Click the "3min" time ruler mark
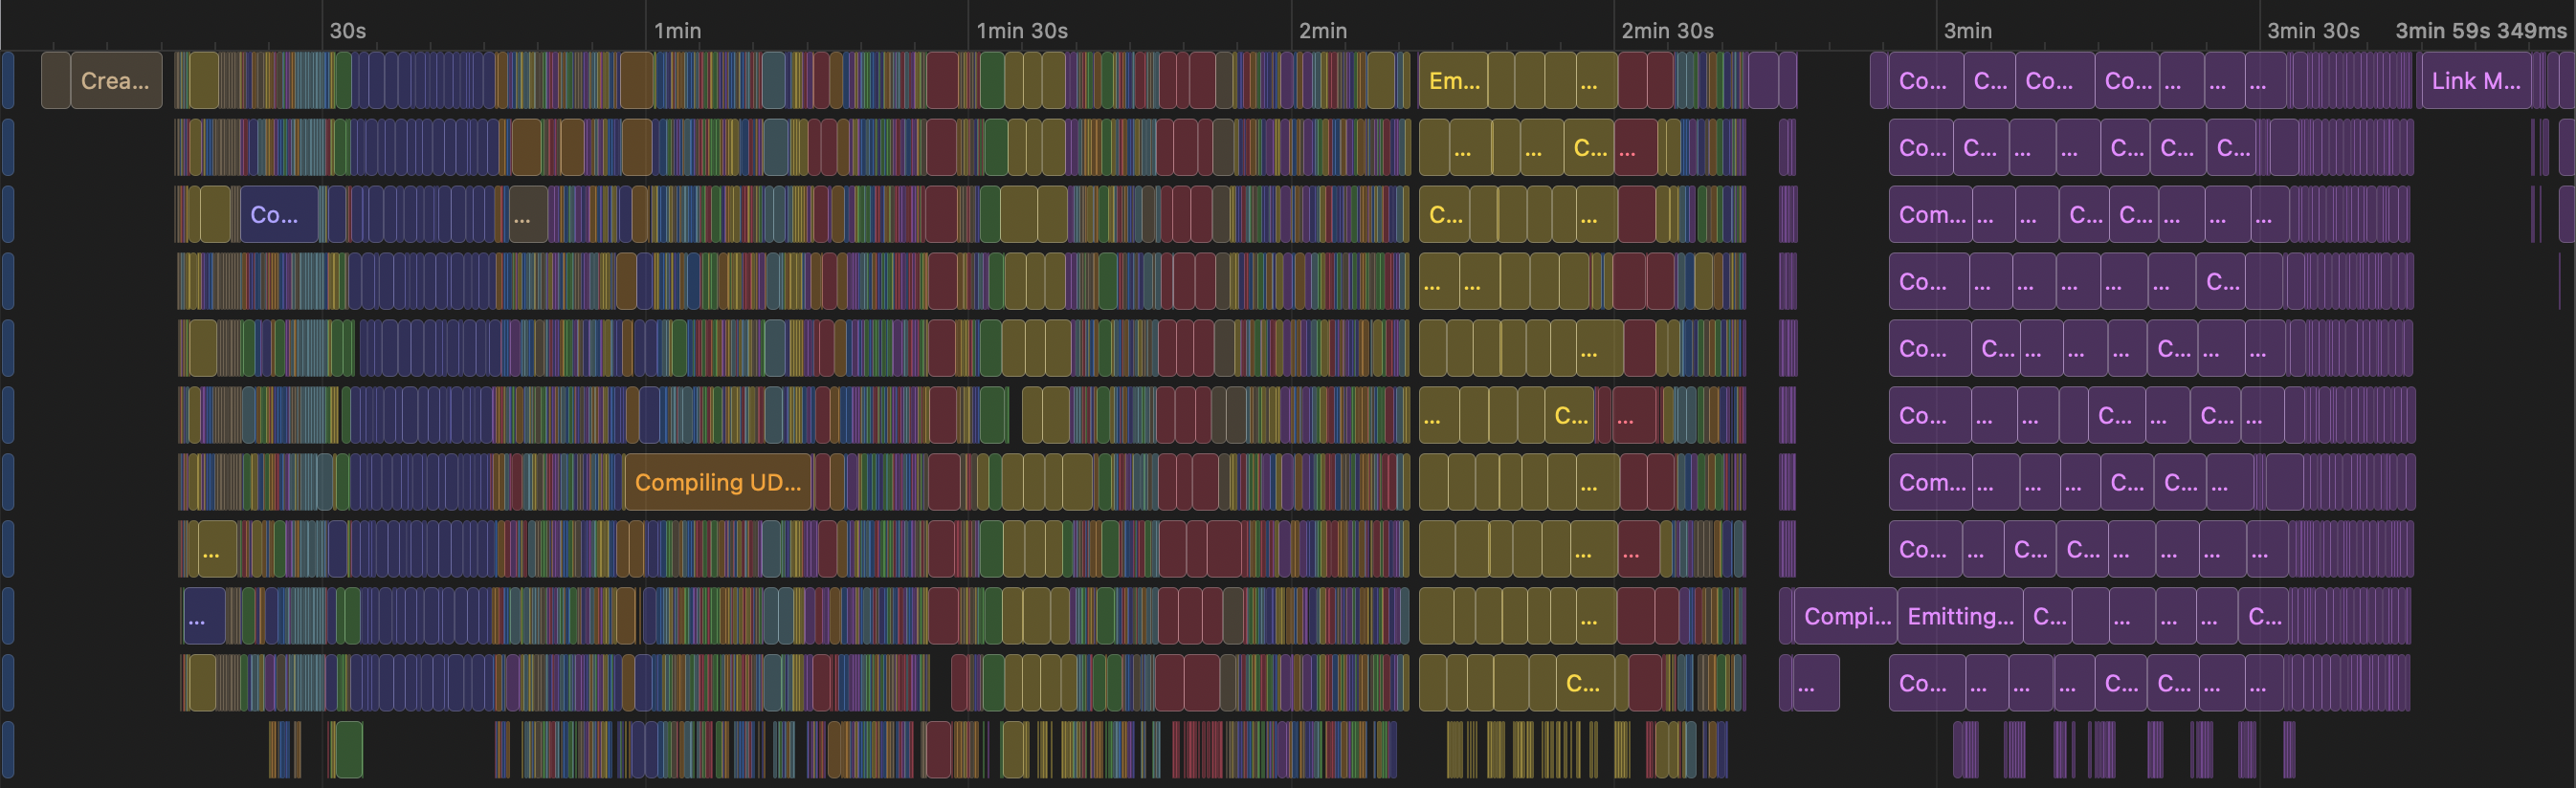The image size is (2576, 788). tap(1967, 30)
